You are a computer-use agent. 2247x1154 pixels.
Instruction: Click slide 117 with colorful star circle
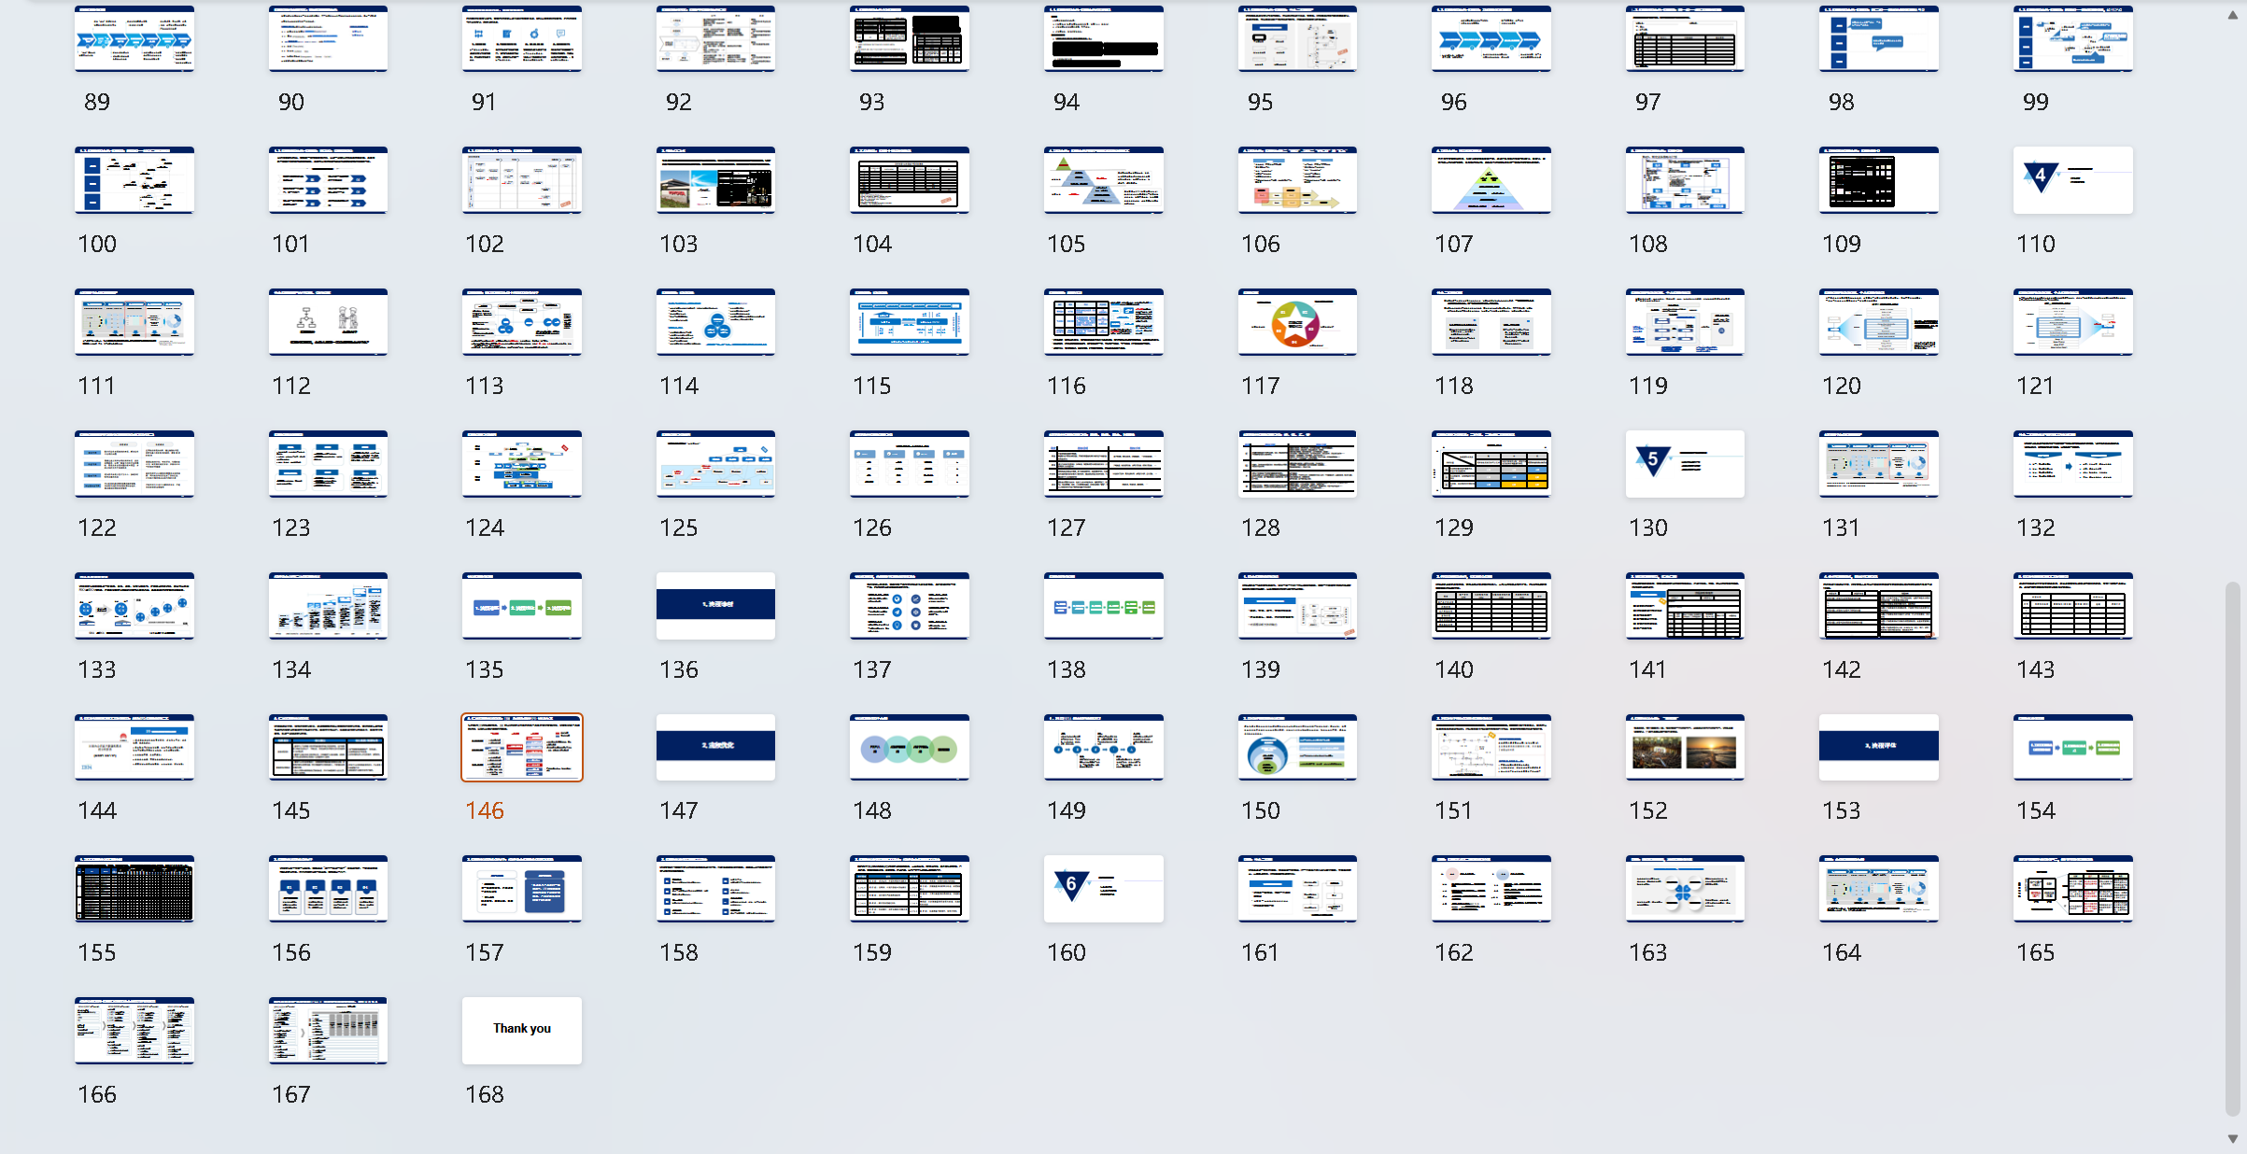(1296, 322)
